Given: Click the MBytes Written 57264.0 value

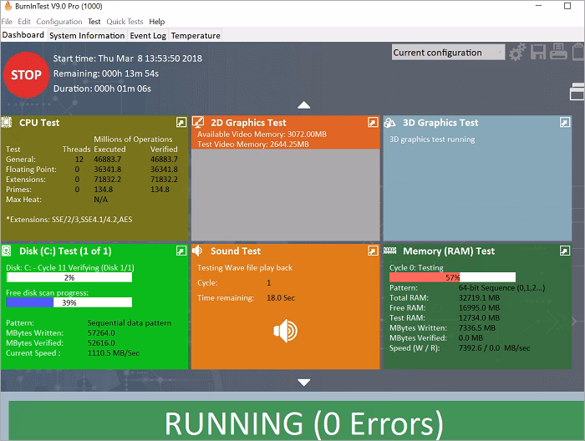Looking at the screenshot, I should pos(101,333).
